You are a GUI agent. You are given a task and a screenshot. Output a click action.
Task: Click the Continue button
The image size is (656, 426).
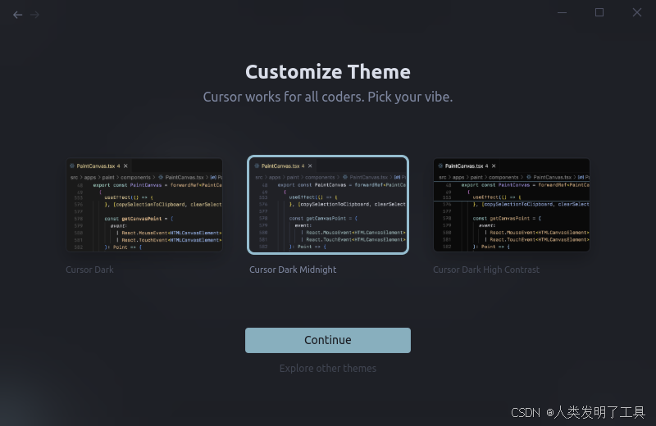coord(328,340)
